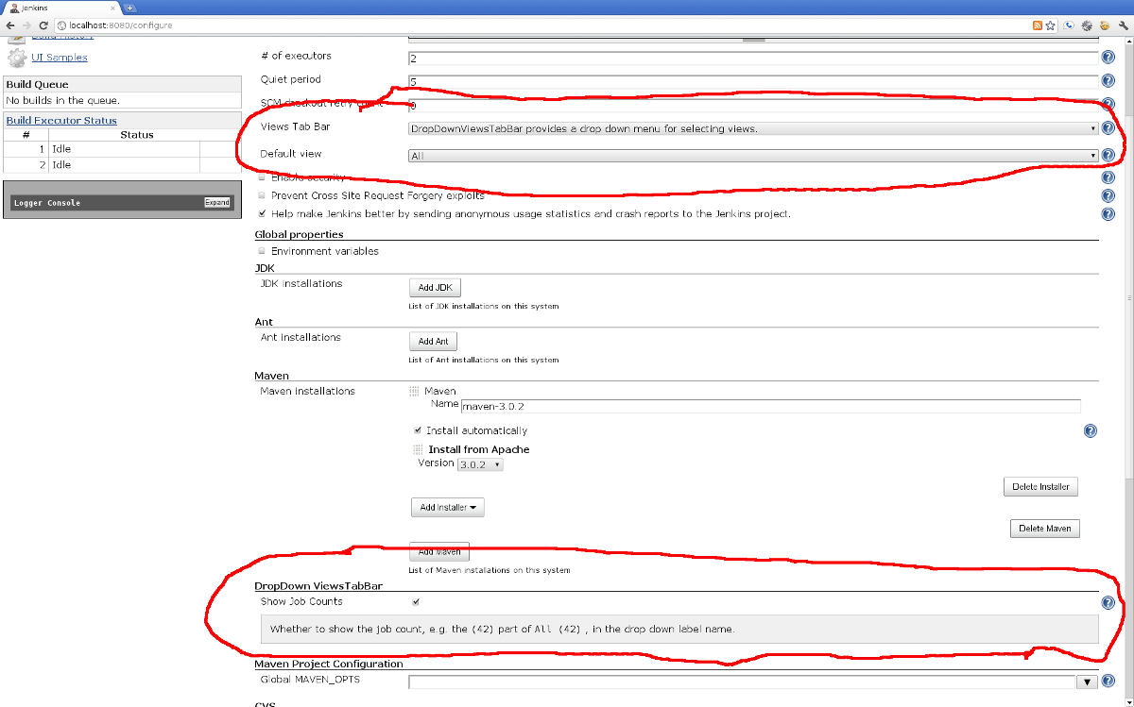Open the Views Tab Bar dropdown

753,128
